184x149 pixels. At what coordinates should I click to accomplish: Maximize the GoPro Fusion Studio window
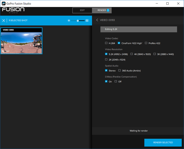(x=167, y=4)
